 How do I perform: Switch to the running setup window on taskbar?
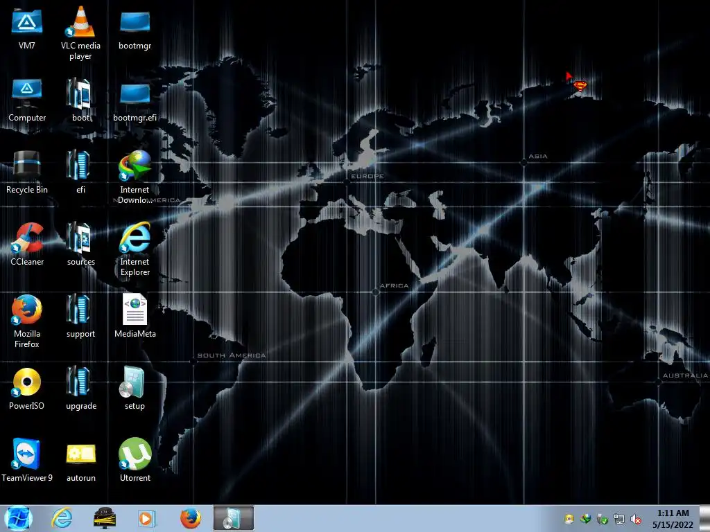(233, 518)
